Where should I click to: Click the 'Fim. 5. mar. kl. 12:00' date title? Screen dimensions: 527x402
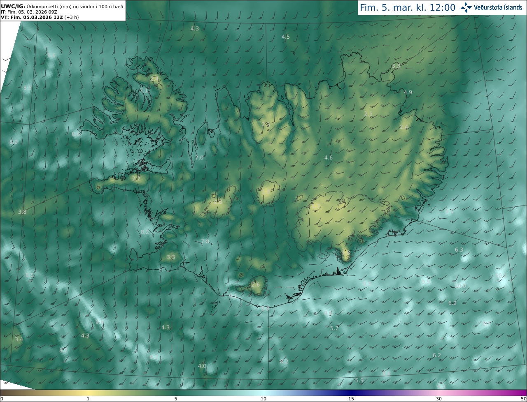pyautogui.click(x=408, y=7)
